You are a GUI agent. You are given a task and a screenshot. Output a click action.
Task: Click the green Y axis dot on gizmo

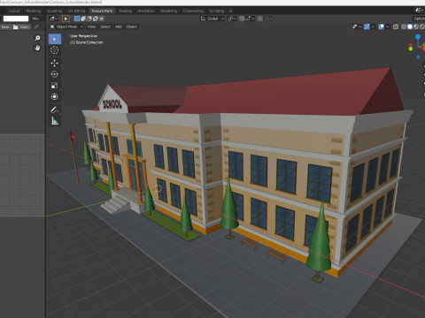(x=411, y=49)
